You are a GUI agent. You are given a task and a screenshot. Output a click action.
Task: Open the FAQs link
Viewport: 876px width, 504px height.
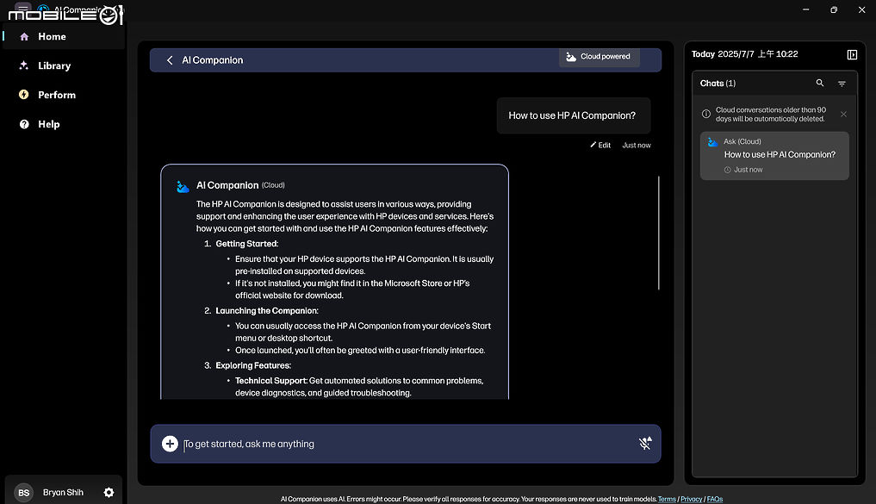tap(715, 499)
